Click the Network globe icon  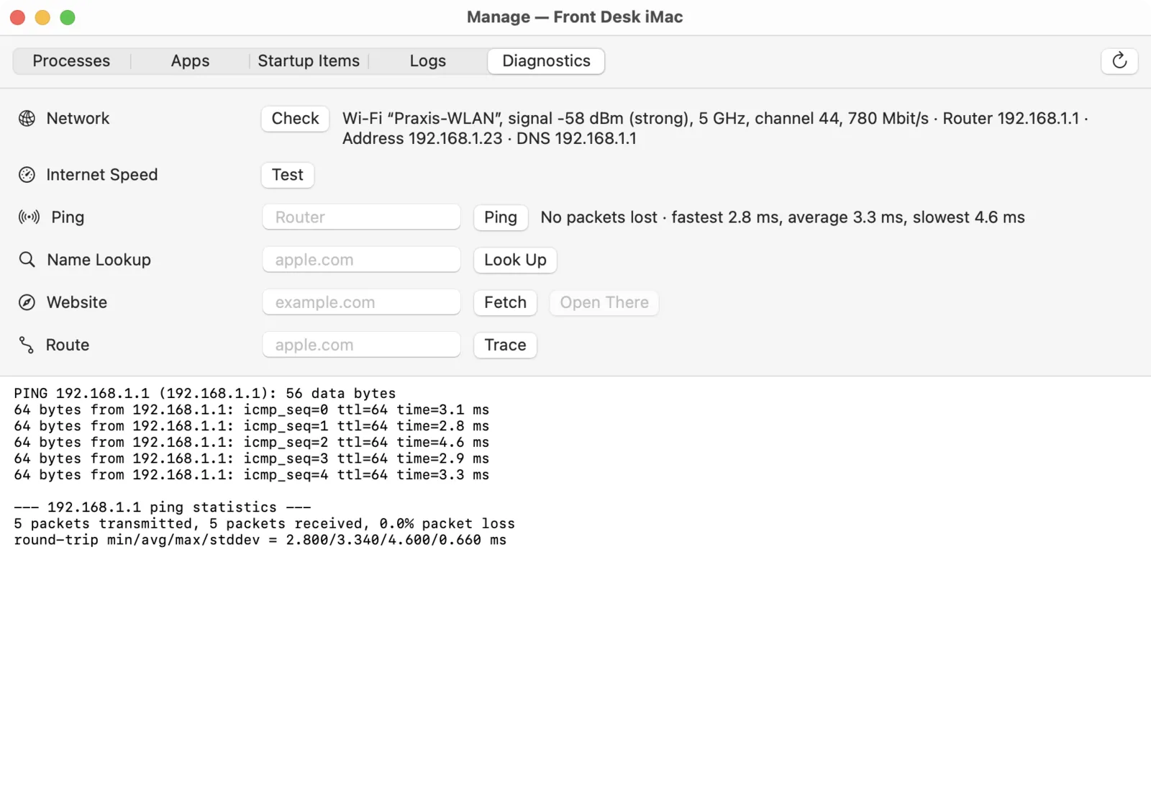(27, 118)
